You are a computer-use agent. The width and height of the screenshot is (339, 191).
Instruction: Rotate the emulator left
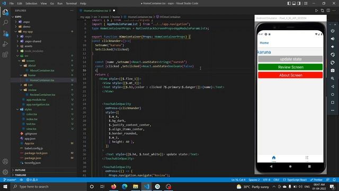[333, 55]
